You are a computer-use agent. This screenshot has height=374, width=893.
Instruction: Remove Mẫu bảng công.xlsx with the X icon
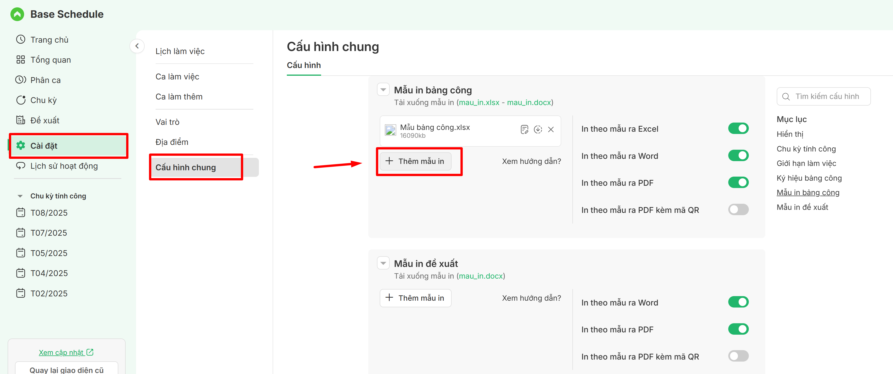(551, 130)
